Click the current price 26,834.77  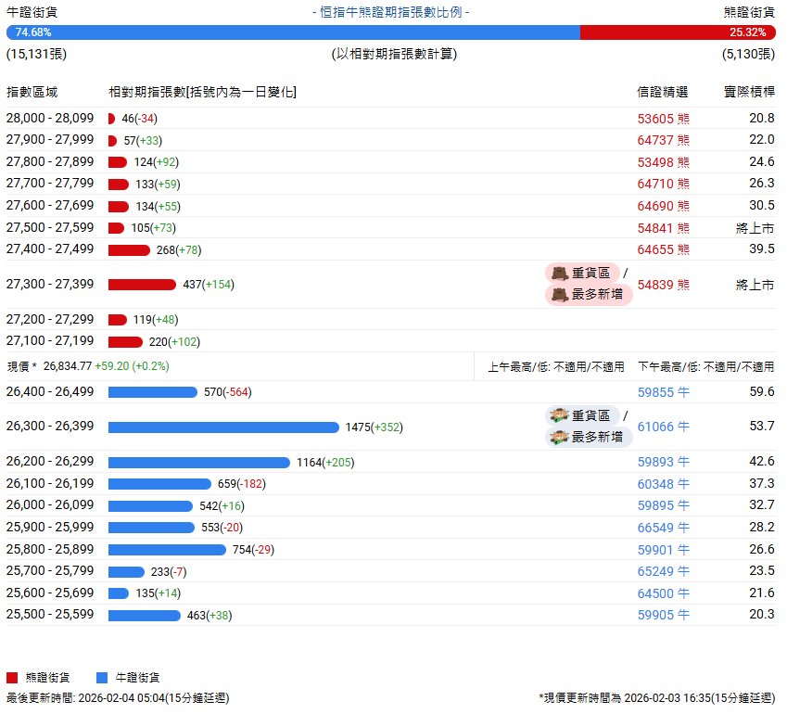click(68, 366)
